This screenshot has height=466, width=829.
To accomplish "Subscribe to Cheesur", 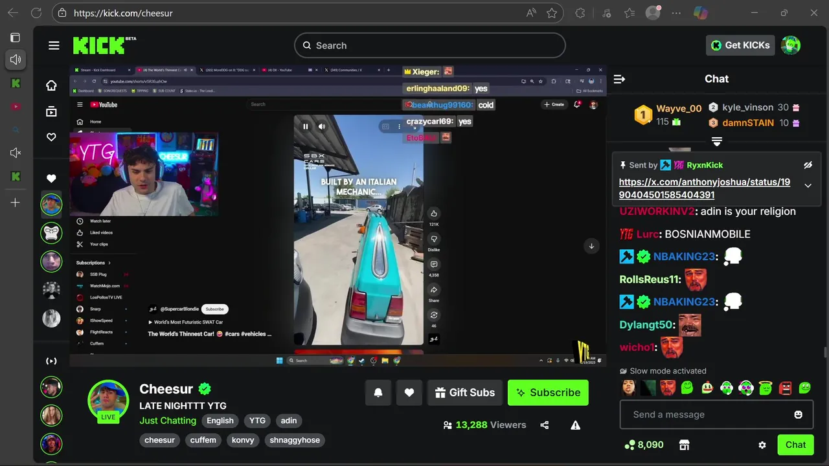I will coord(548,393).
